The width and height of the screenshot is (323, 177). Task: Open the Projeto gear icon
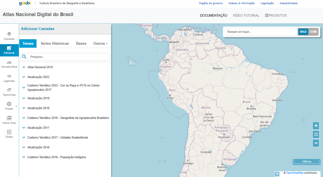[x=9, y=104]
